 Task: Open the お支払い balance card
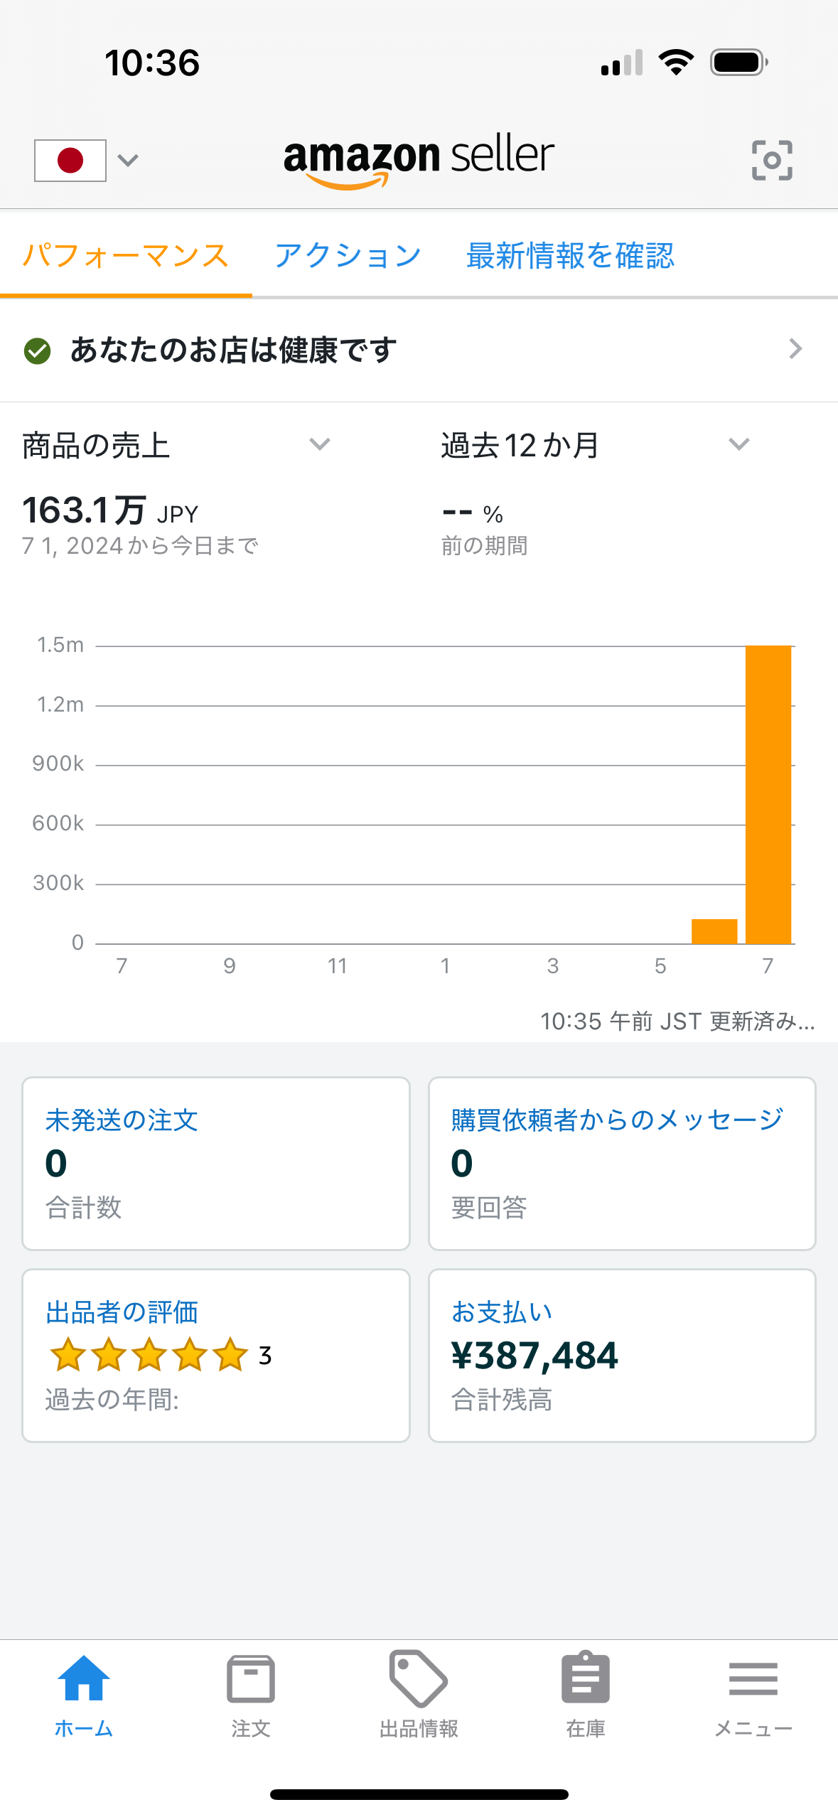click(622, 1356)
